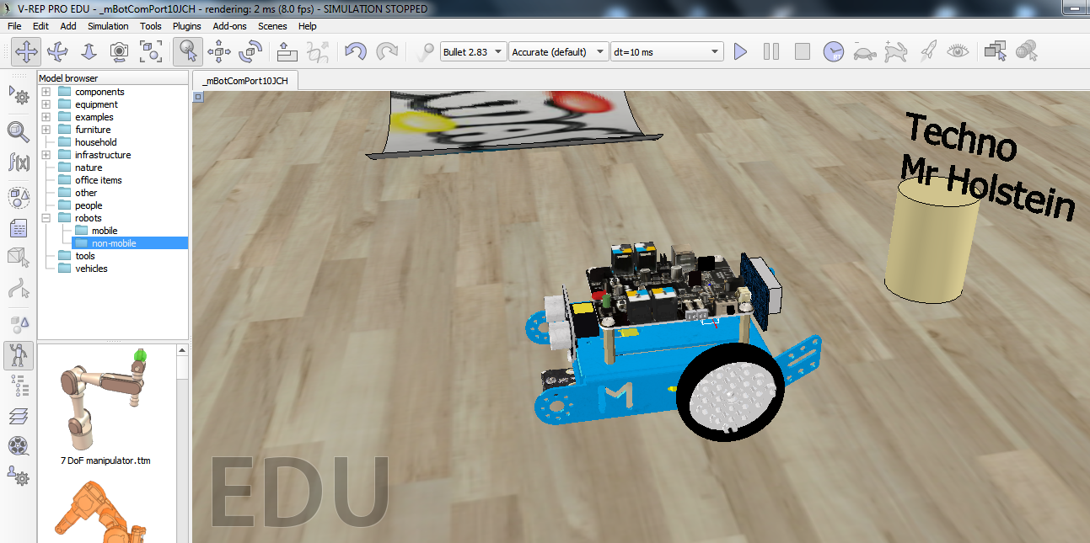Open user settings sidebar icon
Screen dimensions: 1090x543
coord(19,476)
